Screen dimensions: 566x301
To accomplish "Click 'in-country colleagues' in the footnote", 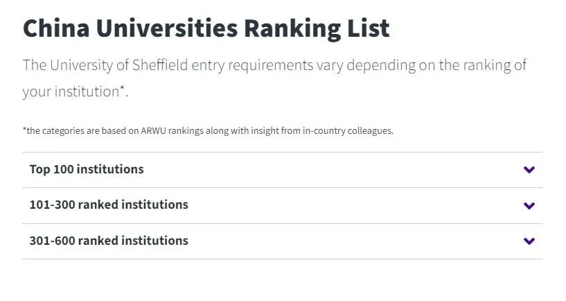I will tap(347, 130).
